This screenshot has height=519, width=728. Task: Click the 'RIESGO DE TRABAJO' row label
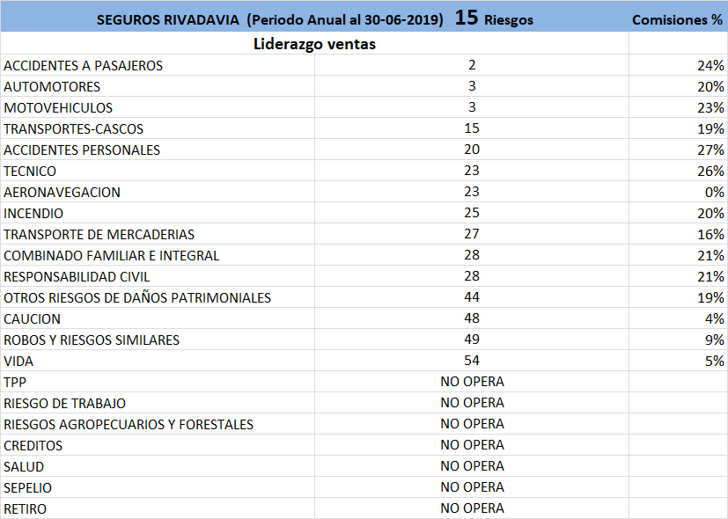click(x=64, y=403)
